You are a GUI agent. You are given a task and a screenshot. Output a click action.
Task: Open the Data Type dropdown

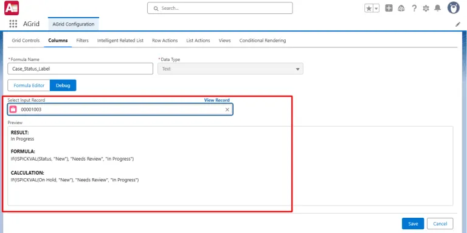pyautogui.click(x=230, y=69)
